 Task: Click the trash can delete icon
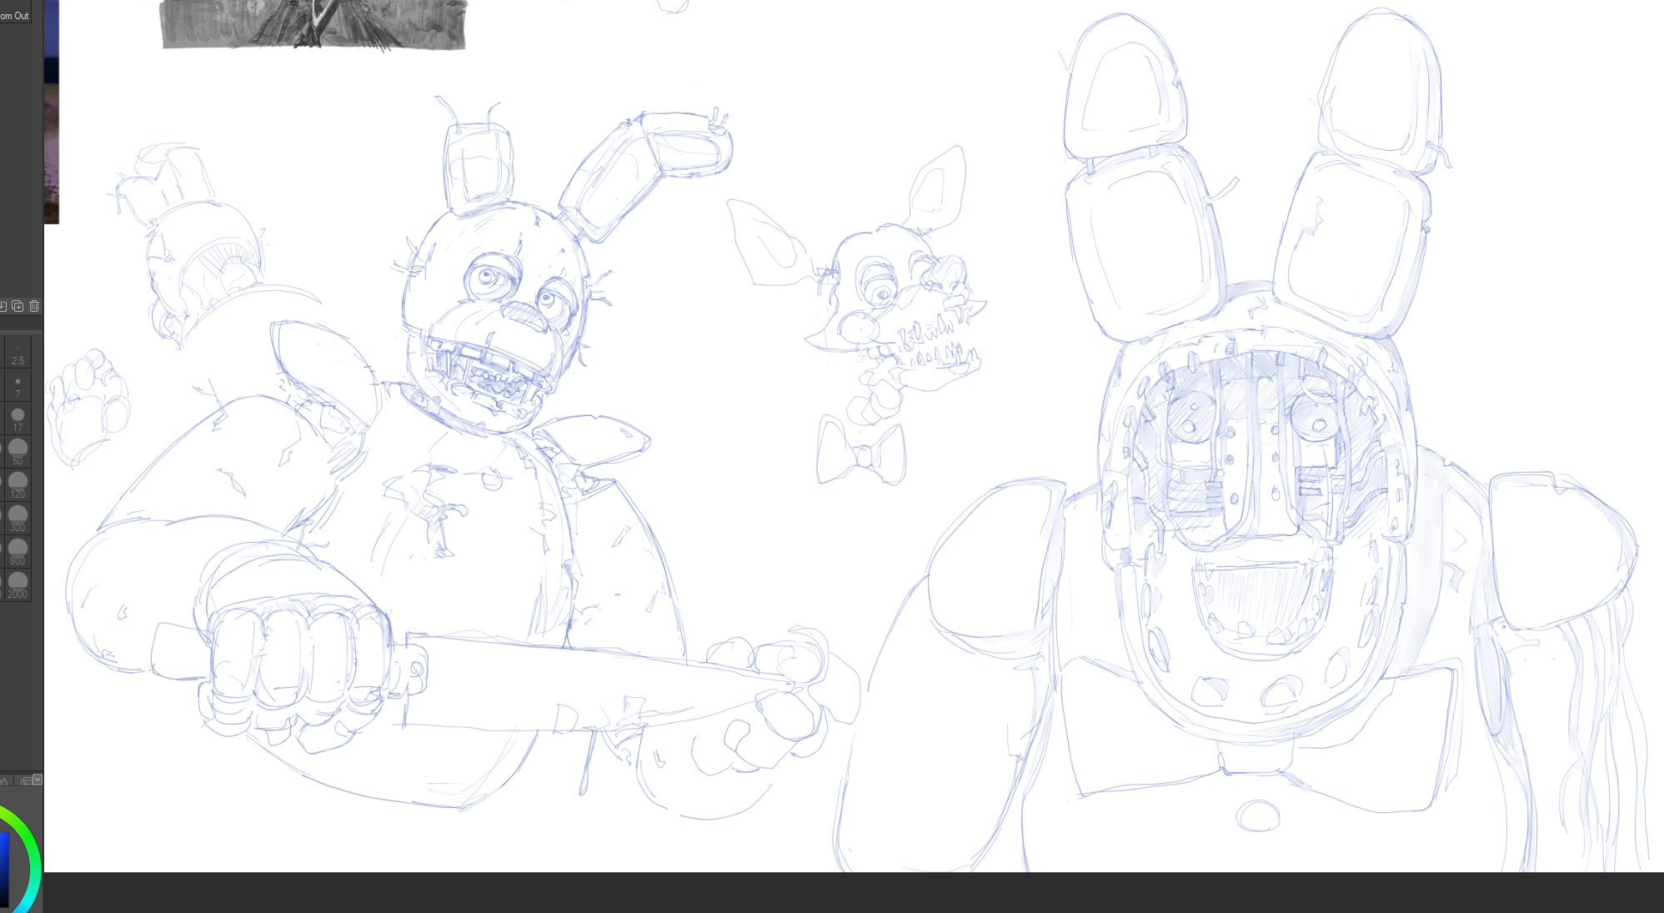pos(34,306)
